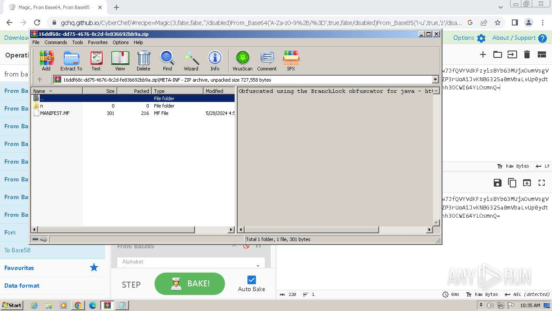Show archive Info
The image size is (552, 311).
[x=215, y=60]
